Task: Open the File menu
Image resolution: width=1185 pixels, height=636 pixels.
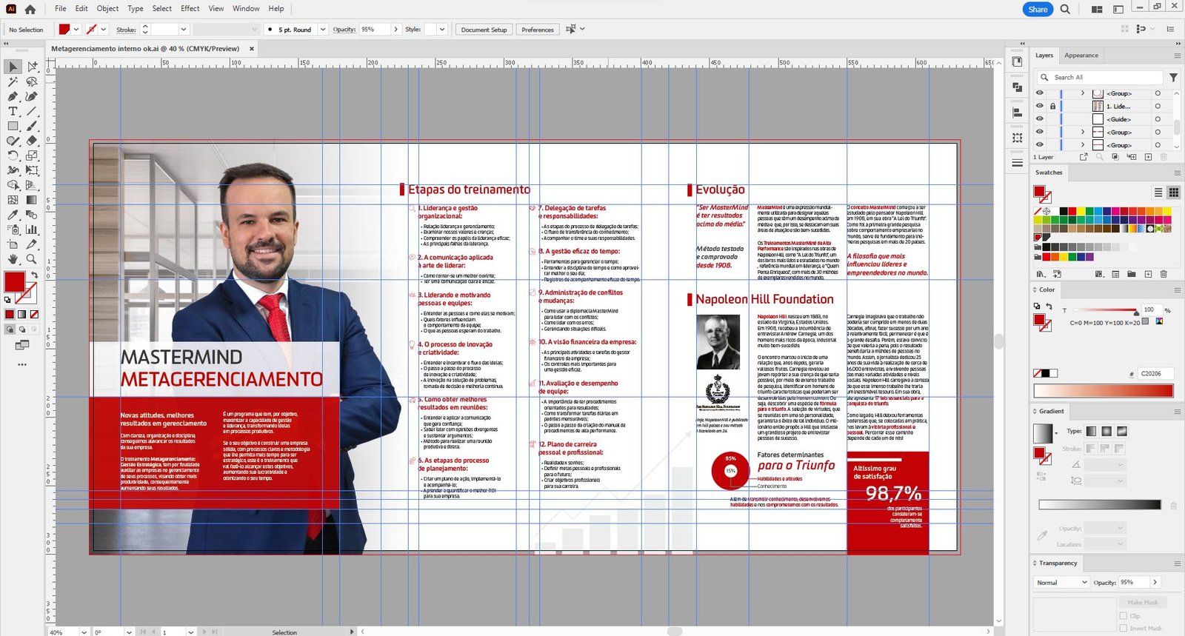Action: click(x=61, y=9)
